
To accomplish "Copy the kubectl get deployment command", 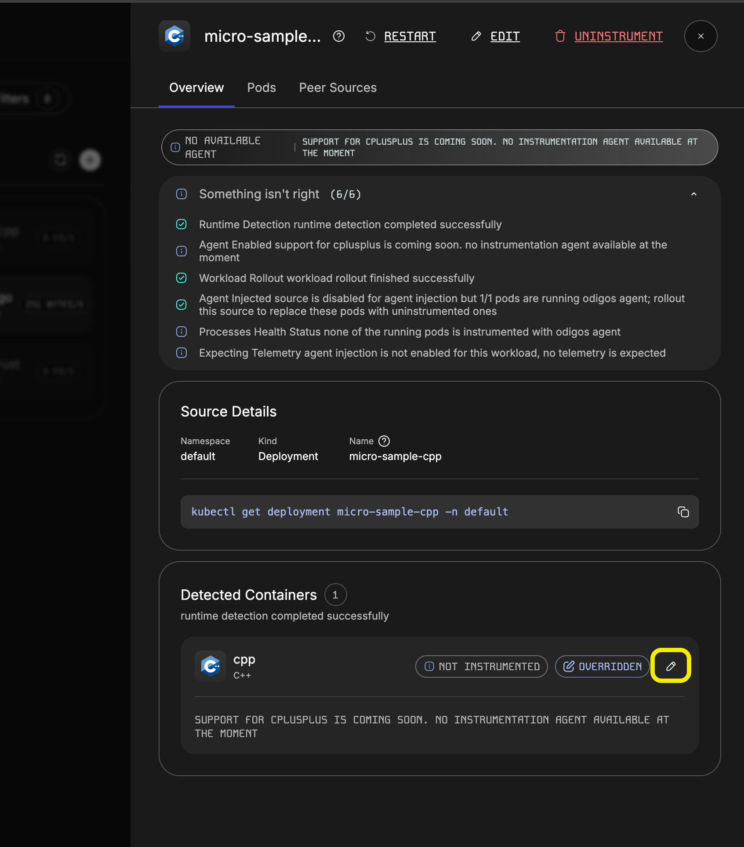I will click(683, 512).
